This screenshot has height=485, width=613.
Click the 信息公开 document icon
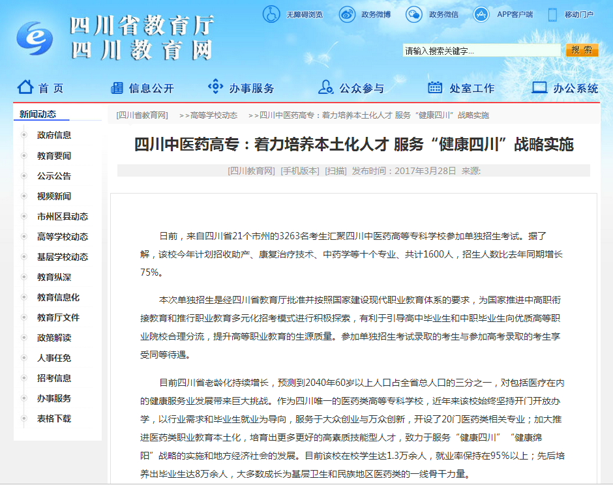[117, 87]
